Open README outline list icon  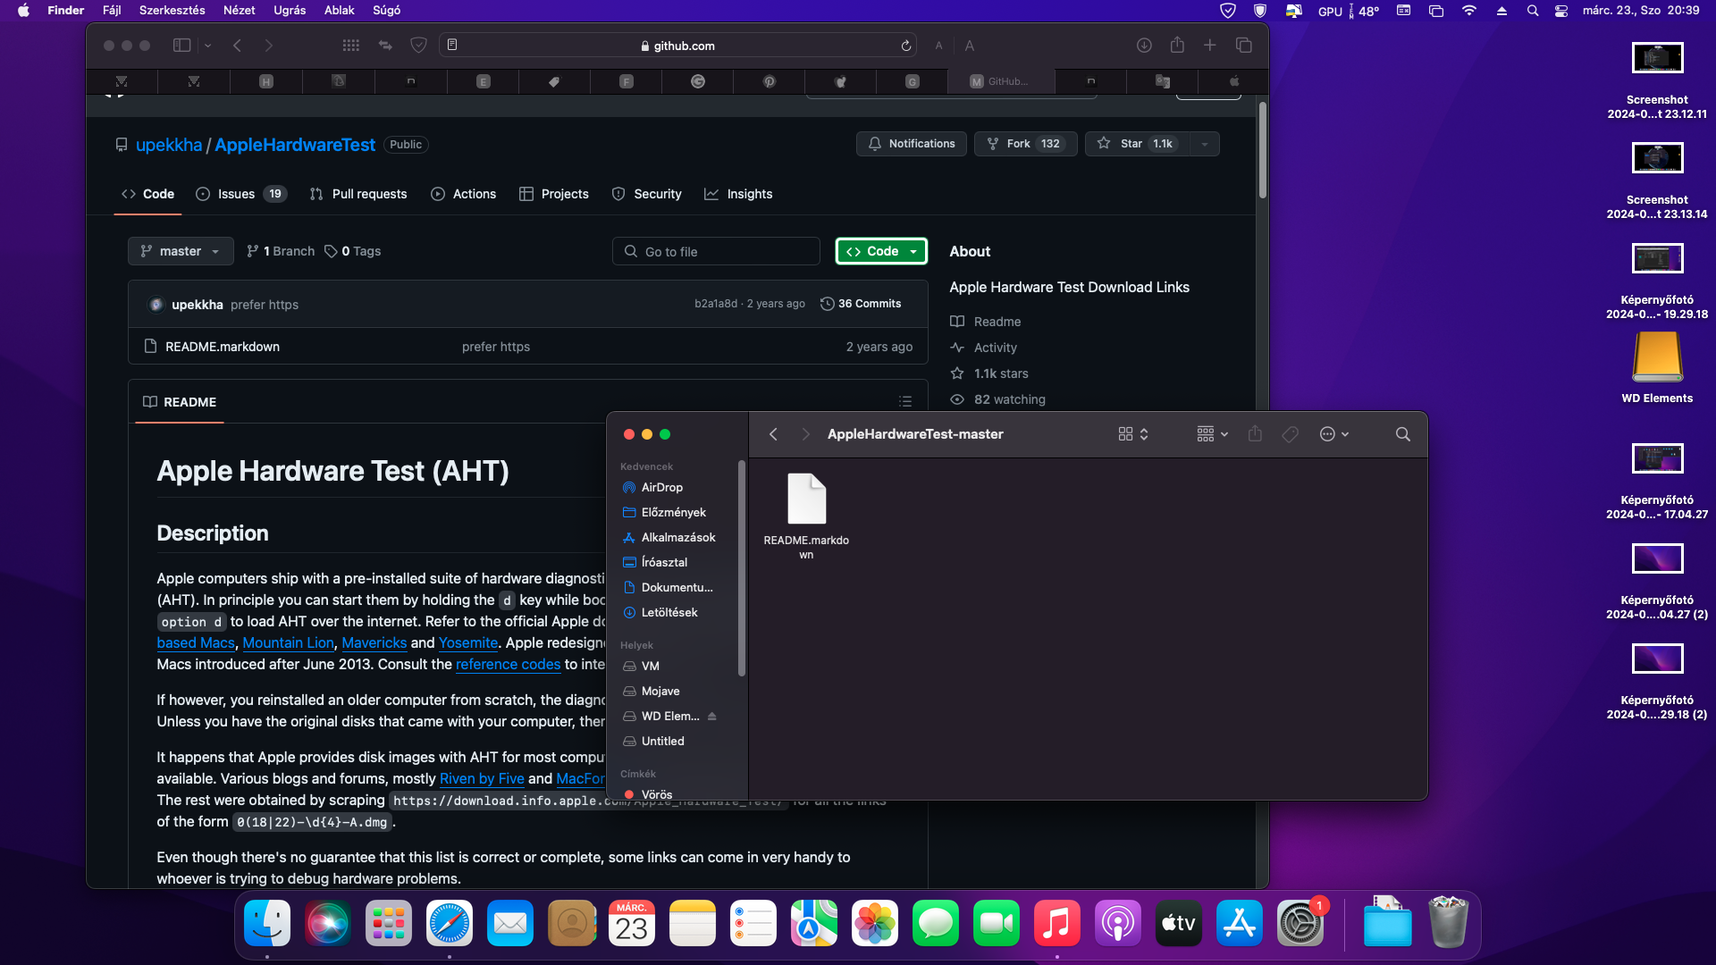pos(905,402)
